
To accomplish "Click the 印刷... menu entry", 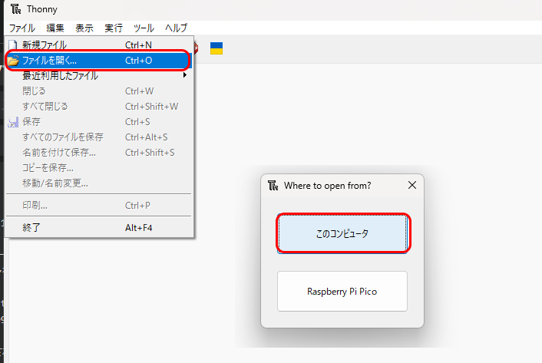I will tap(99, 206).
